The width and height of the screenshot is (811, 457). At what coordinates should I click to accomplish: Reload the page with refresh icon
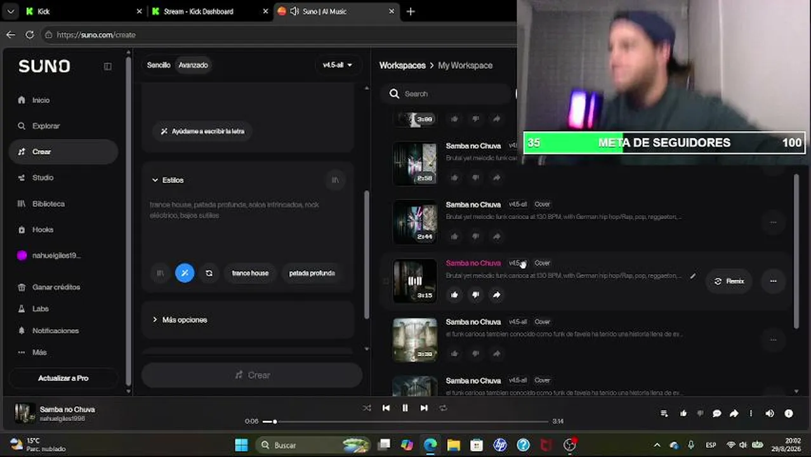coord(29,35)
